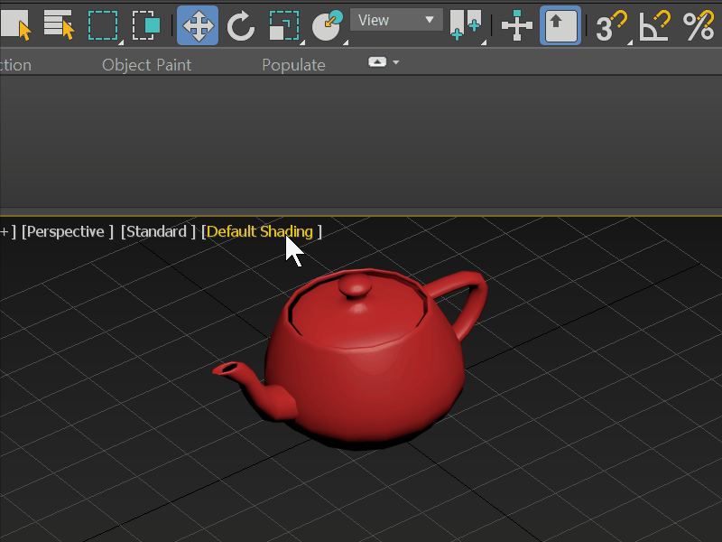Activate Select and Scale tool
This screenshot has width=722, height=542.
285,26
